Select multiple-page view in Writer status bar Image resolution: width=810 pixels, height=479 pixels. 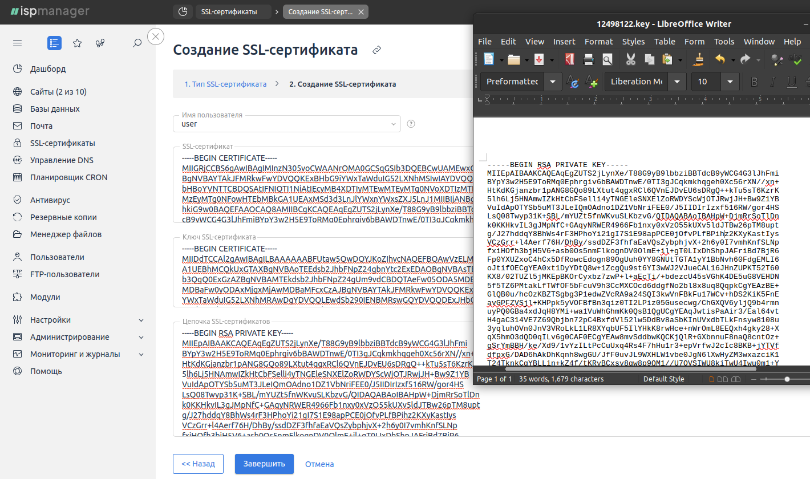tap(722, 379)
